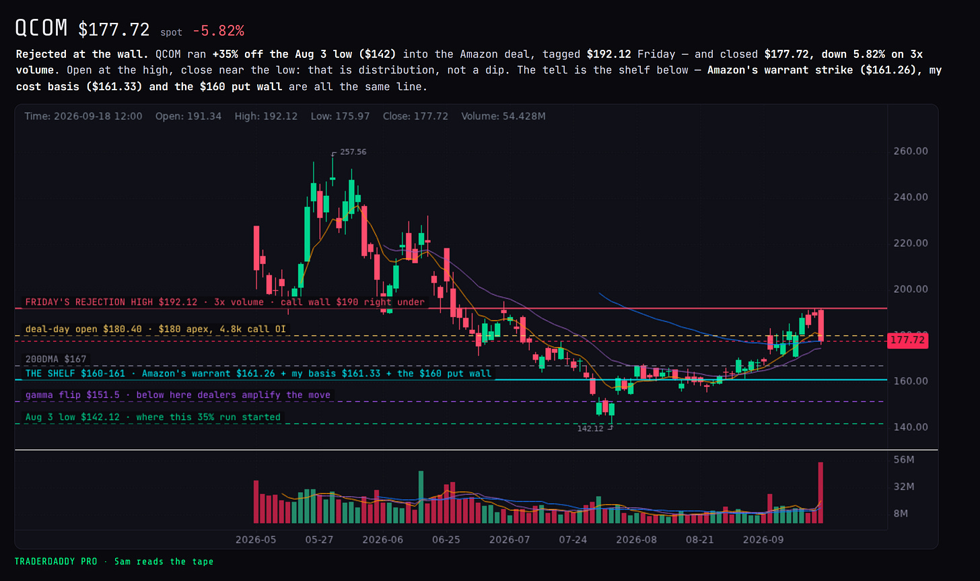The height and width of the screenshot is (581, 980).
Task: Click the "Close: 177.72" readout
Action: pyautogui.click(x=416, y=116)
